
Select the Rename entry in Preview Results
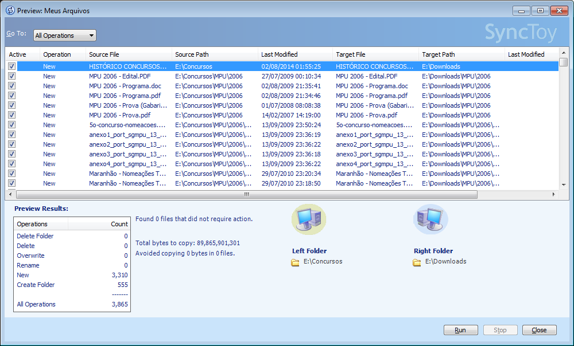click(x=28, y=265)
